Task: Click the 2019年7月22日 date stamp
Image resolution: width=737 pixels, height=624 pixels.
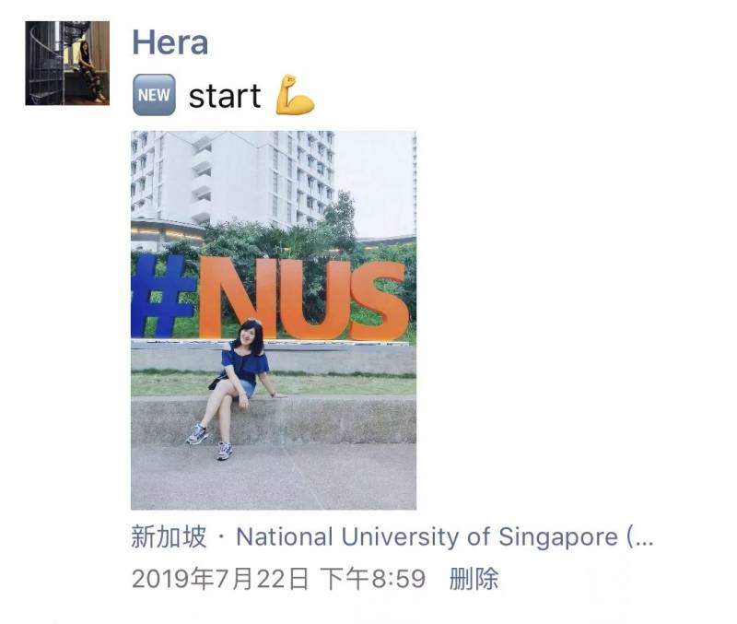Action: [220, 579]
